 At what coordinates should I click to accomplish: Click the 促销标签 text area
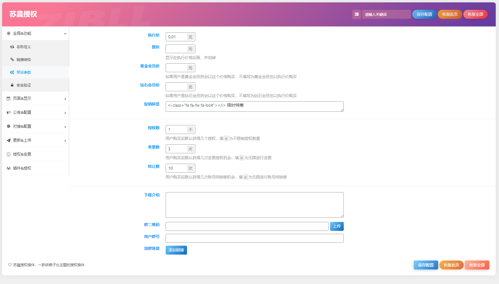click(x=254, y=107)
